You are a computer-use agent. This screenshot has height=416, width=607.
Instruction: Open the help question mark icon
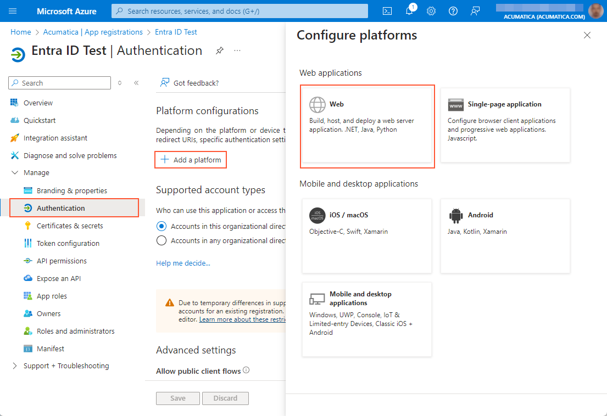(453, 11)
